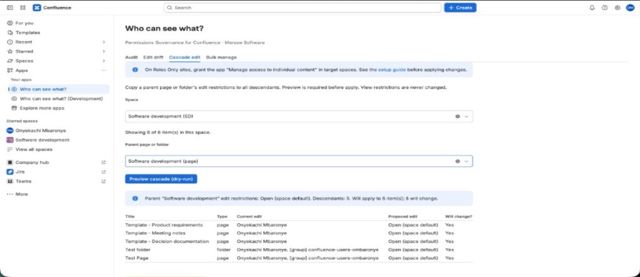This screenshot has height=277, width=640.
Task: Click Template - Product requirements row title
Action: [x=164, y=225]
